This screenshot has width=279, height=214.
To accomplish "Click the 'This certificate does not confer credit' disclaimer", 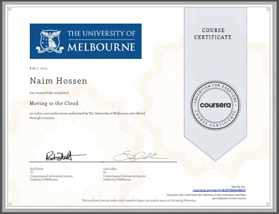I will [139, 200].
